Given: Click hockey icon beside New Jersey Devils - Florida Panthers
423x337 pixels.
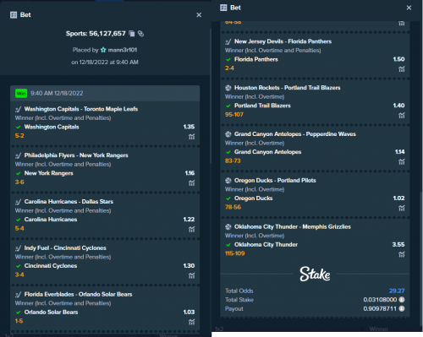Looking at the screenshot, I should [x=228, y=41].
